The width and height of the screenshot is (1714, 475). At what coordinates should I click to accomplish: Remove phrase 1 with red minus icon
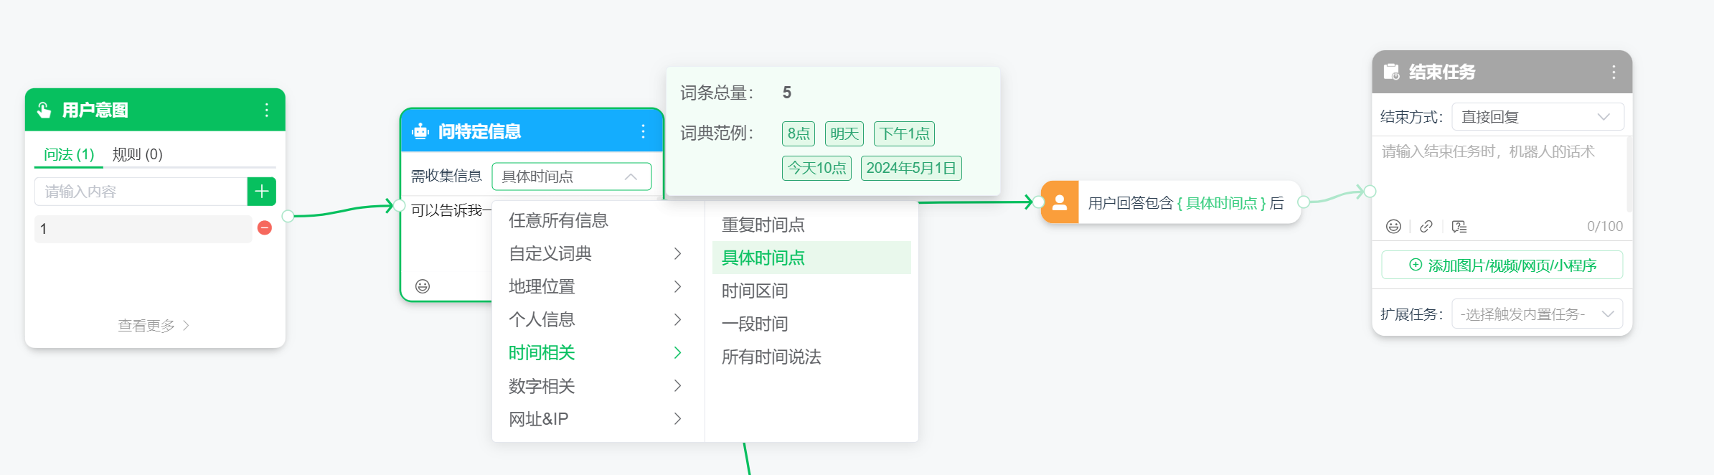point(265,228)
